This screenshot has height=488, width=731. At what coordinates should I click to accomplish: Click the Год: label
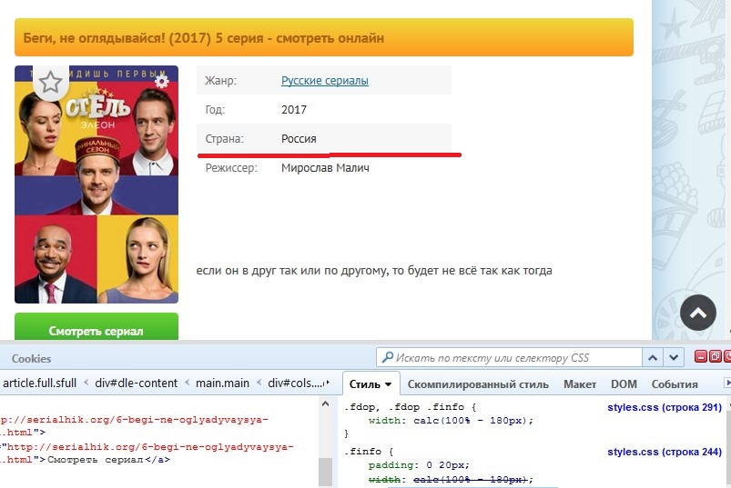pyautogui.click(x=215, y=110)
